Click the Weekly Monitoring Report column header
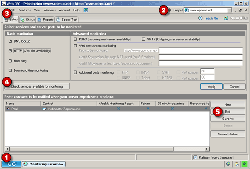 click(x=118, y=104)
